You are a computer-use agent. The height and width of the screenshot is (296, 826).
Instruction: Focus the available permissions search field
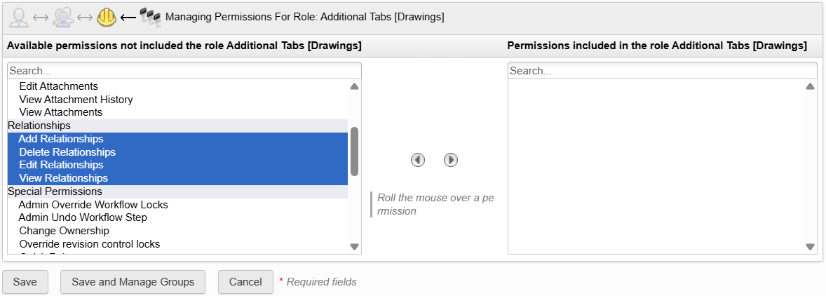point(184,71)
